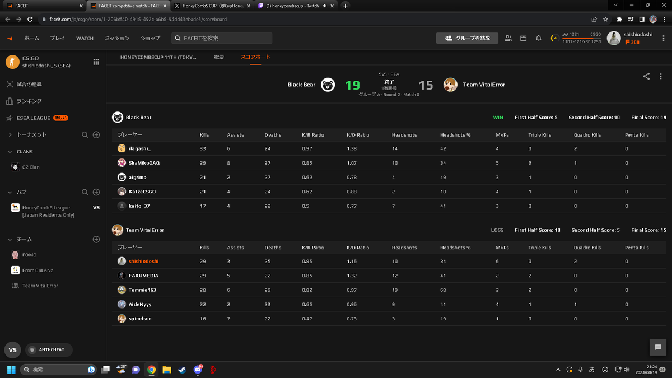Click the inbox window icon beside the bell
672x378 pixels.
(523, 38)
